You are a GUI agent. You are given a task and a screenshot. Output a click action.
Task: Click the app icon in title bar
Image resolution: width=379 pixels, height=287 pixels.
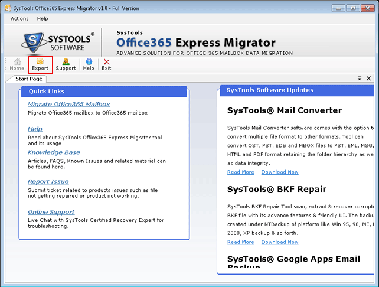(8, 8)
